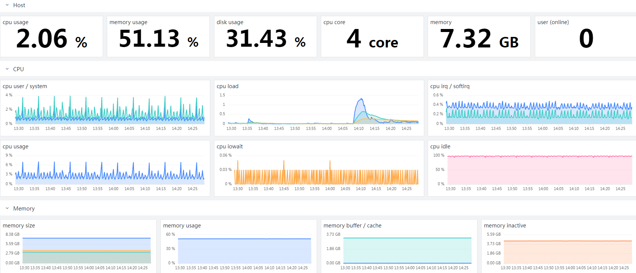
Task: Click the user (online) panel title
Action: click(x=553, y=22)
